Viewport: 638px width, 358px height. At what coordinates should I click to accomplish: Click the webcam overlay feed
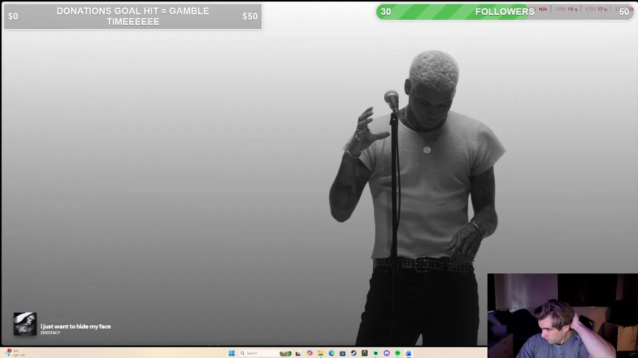click(x=562, y=316)
